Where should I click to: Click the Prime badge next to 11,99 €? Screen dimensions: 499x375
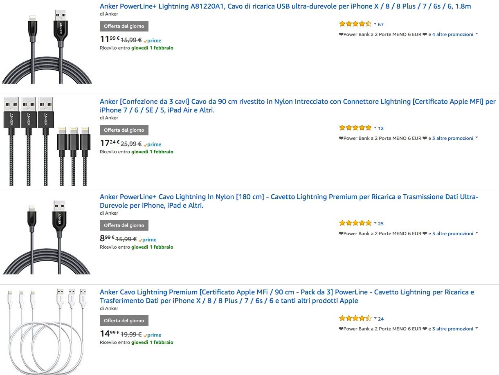pos(153,41)
